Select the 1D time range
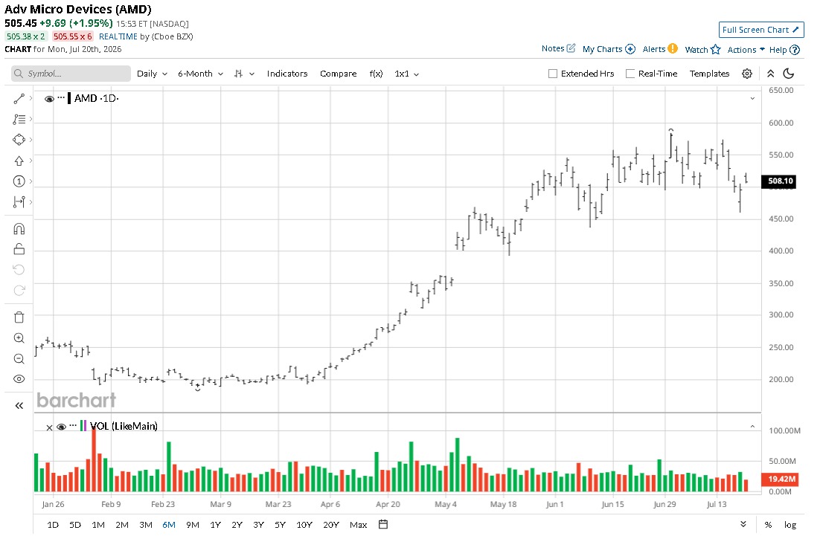 click(53, 524)
